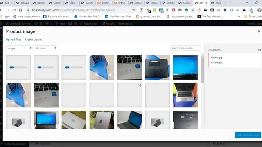Open the The Two Minutes It bookmark
This screenshot has width=262, height=147.
click(x=211, y=16)
